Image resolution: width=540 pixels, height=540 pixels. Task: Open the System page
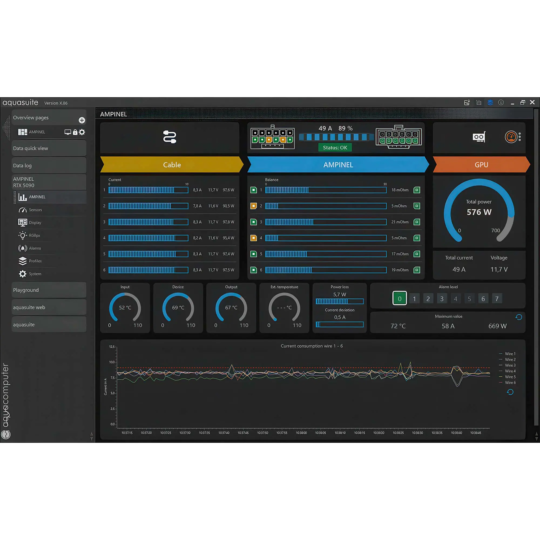click(x=35, y=274)
